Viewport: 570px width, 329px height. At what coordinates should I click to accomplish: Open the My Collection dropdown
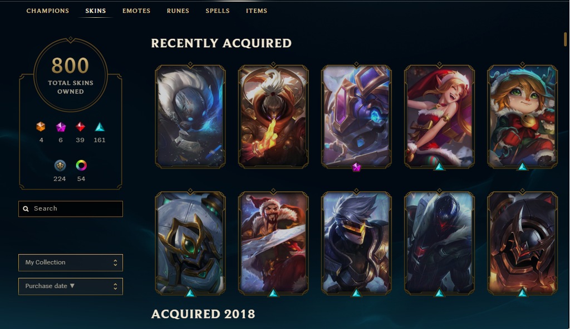click(71, 262)
